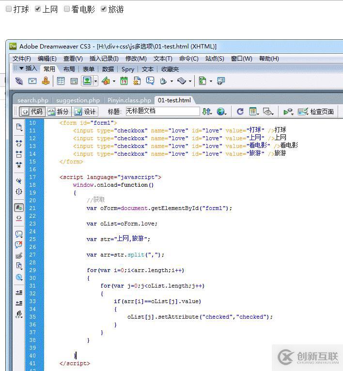Open the Move or Convert CSS dropdown
Viewport: 343px width, 371px height.
point(19,277)
